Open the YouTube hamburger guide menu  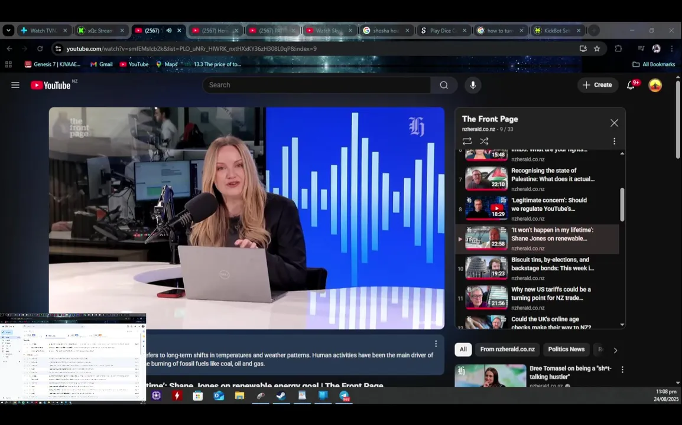point(15,85)
